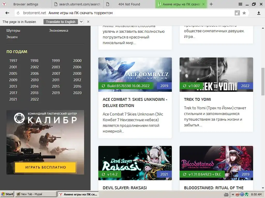Filter games by year 2016

tap(77, 86)
